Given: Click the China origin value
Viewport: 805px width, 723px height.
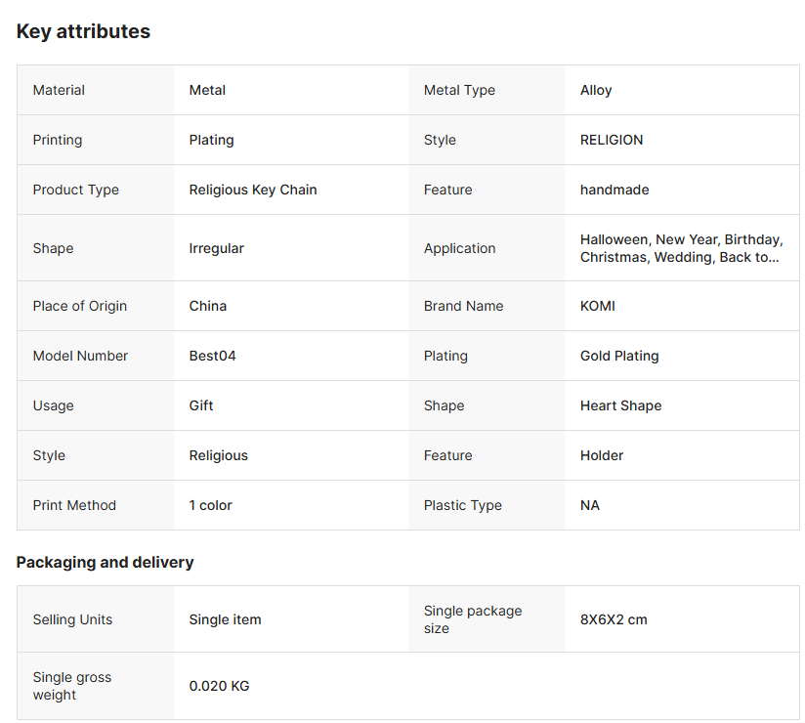Looking at the screenshot, I should pos(207,306).
